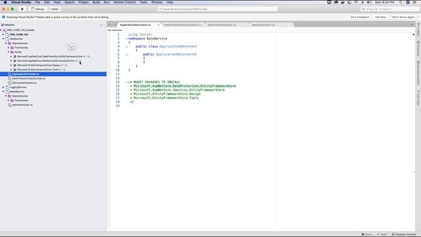The width and height of the screenshot is (421, 237).
Task: Fold the NUGET PACKAGES comment block
Action: [x=126, y=82]
